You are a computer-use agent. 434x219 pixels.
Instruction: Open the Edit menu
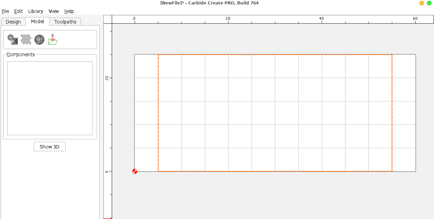coord(18,11)
